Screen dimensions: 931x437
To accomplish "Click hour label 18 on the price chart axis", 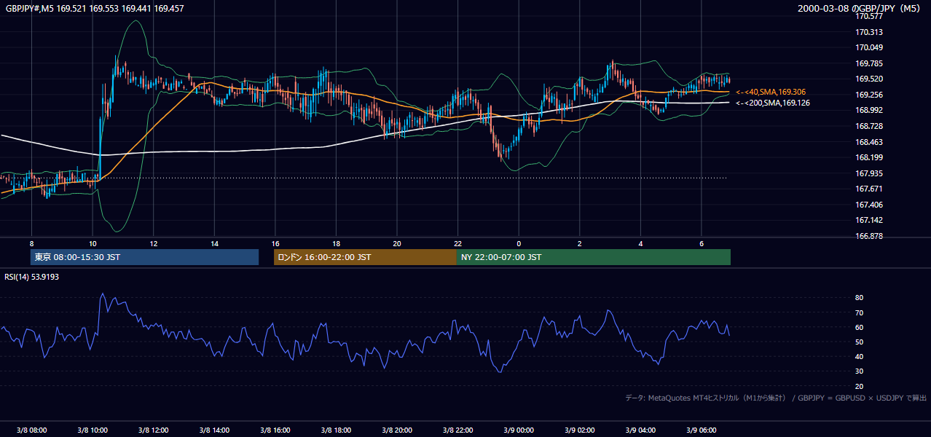I will click(x=336, y=243).
